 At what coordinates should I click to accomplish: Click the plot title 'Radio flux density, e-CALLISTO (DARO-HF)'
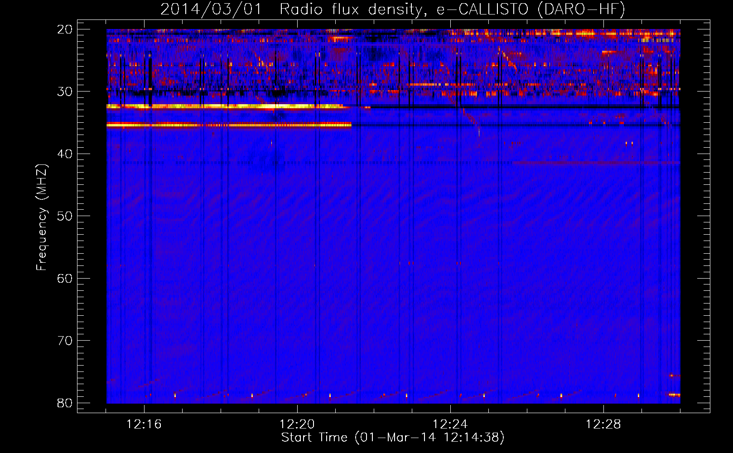[452, 10]
